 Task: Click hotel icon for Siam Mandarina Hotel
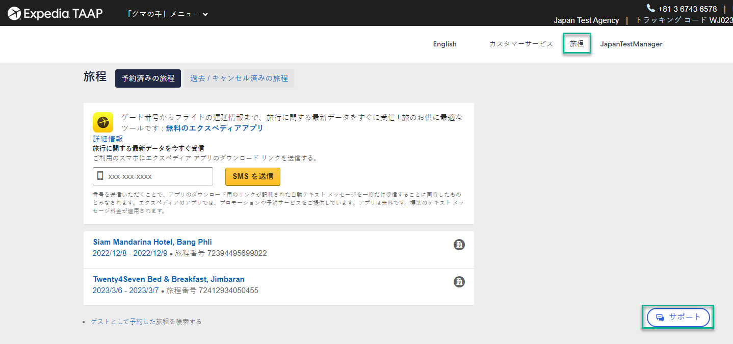[x=459, y=245]
